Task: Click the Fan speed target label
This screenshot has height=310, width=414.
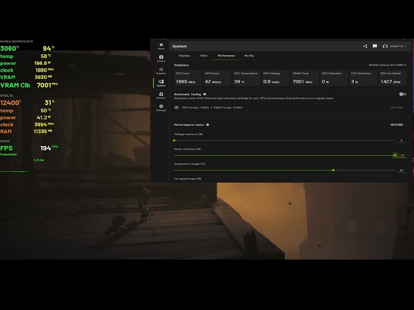Action: [188, 179]
